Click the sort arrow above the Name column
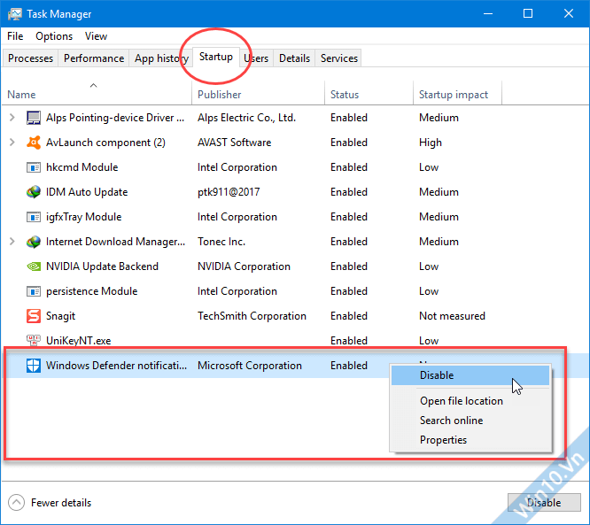Viewport: 590px width, 525px height. click(93, 85)
